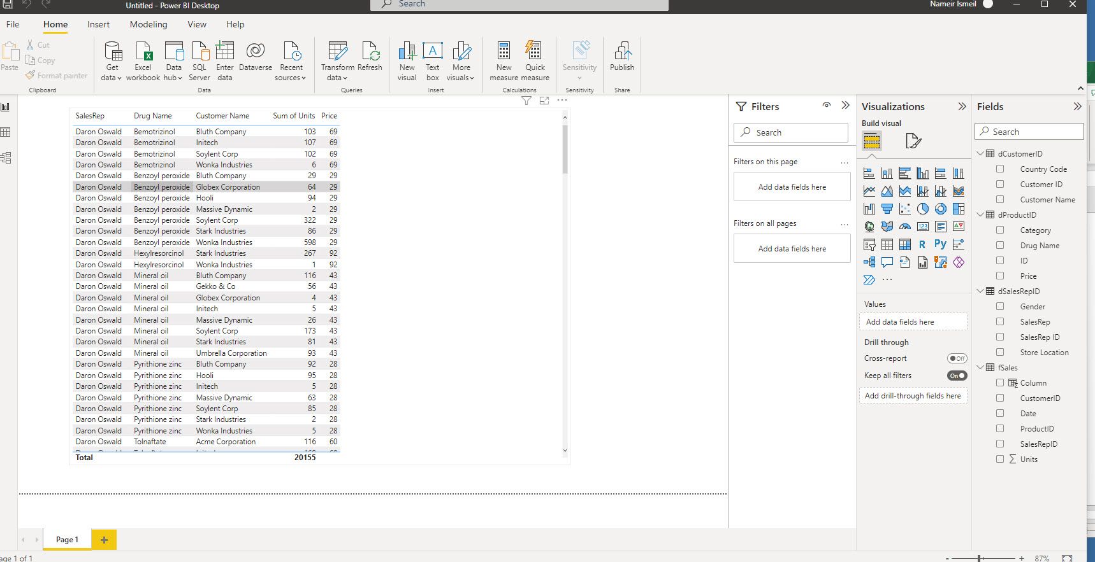Viewport: 1095px width, 562px height.
Task: Open Focus mode on the table visual
Action: (x=544, y=101)
